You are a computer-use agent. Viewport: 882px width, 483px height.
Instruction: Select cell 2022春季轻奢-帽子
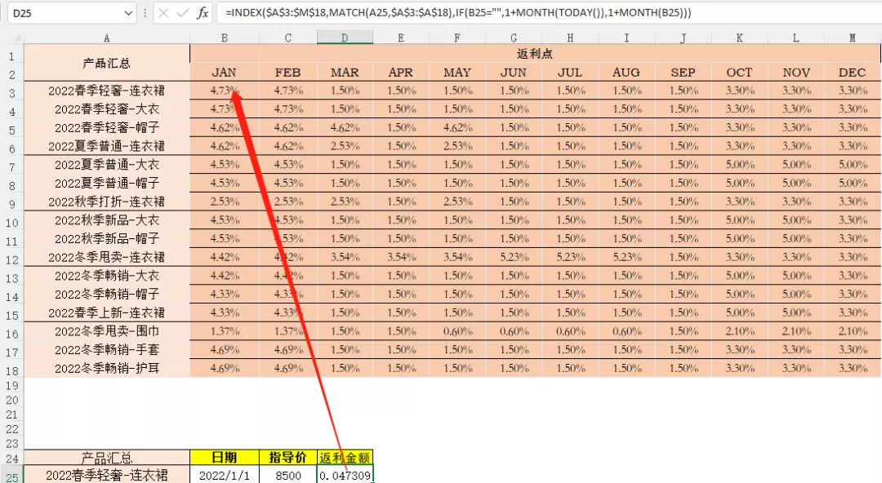click(x=106, y=127)
